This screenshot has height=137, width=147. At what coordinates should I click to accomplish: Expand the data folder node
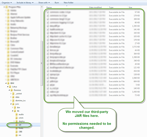[11, 97]
